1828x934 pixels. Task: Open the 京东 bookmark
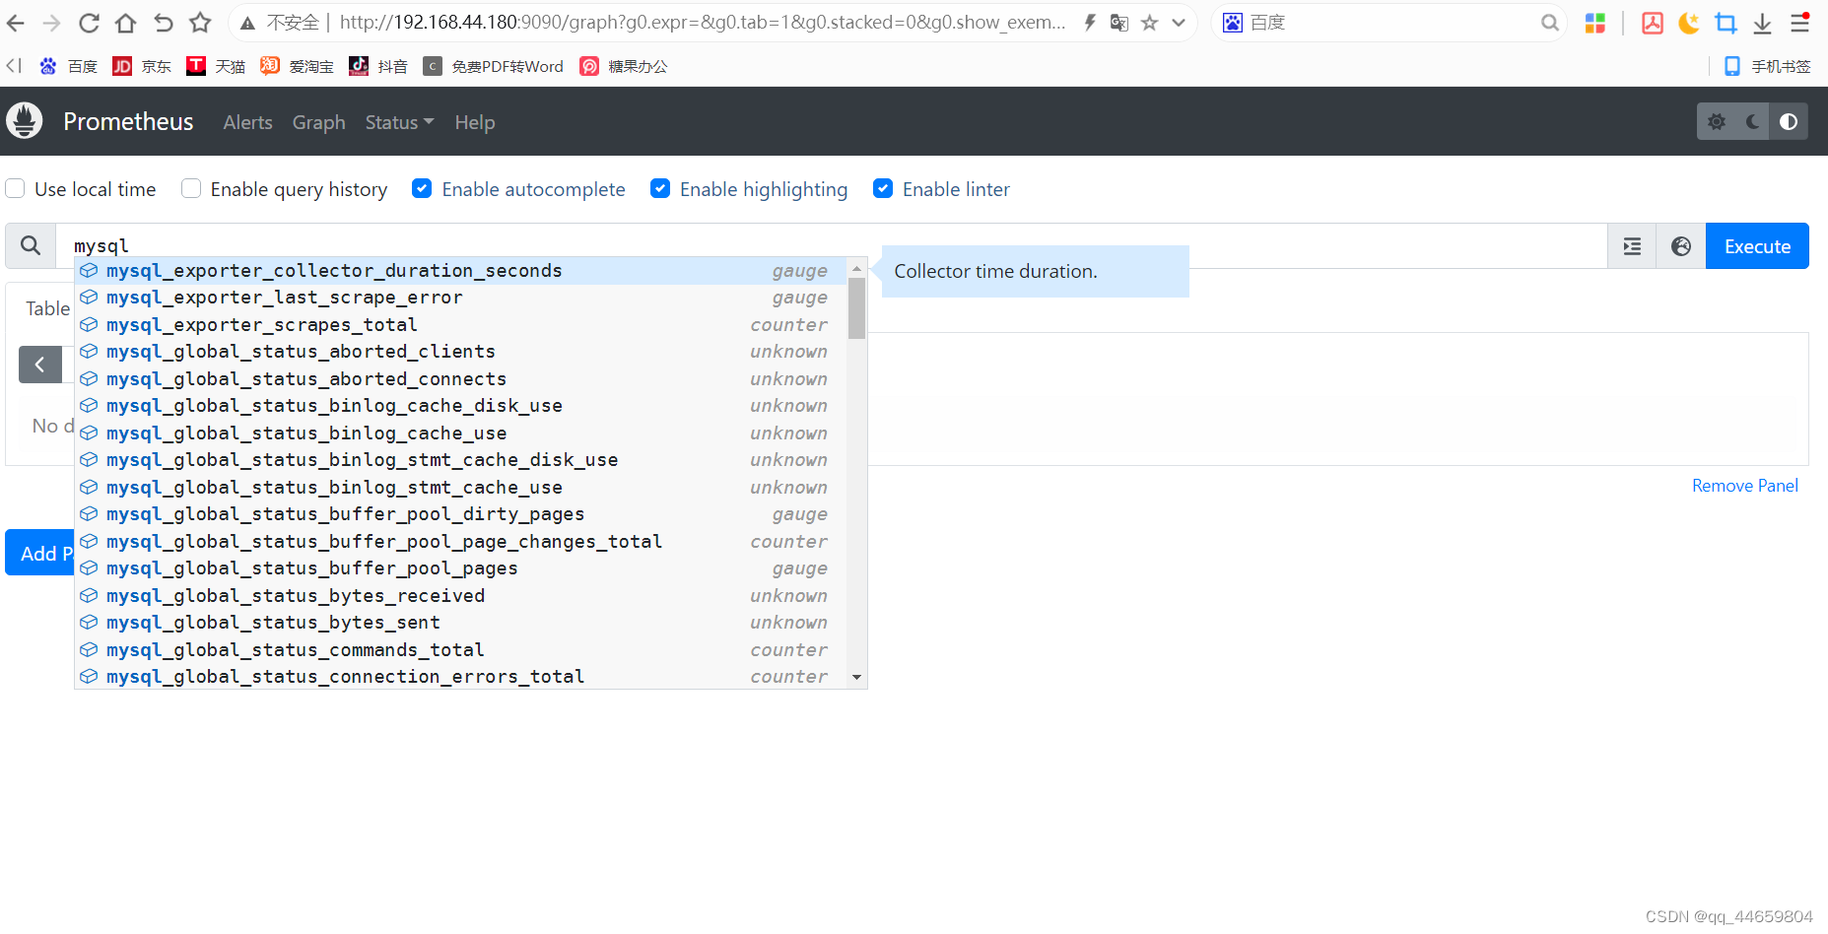tap(142, 66)
